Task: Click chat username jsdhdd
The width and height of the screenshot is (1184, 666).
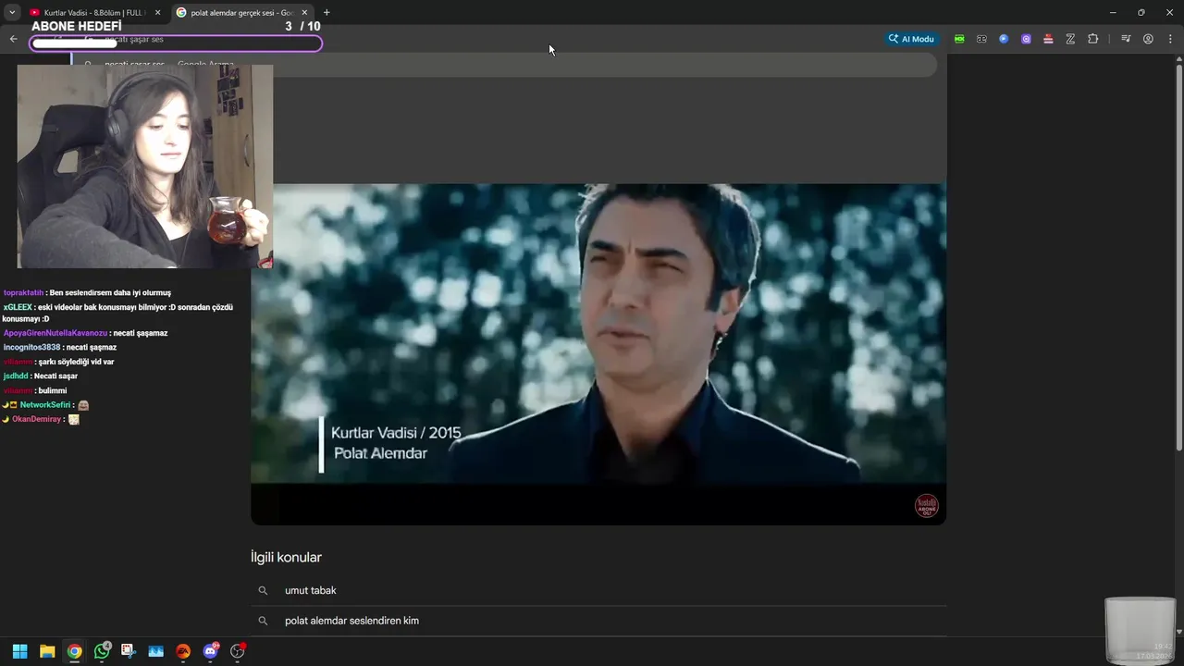Action: tap(16, 376)
